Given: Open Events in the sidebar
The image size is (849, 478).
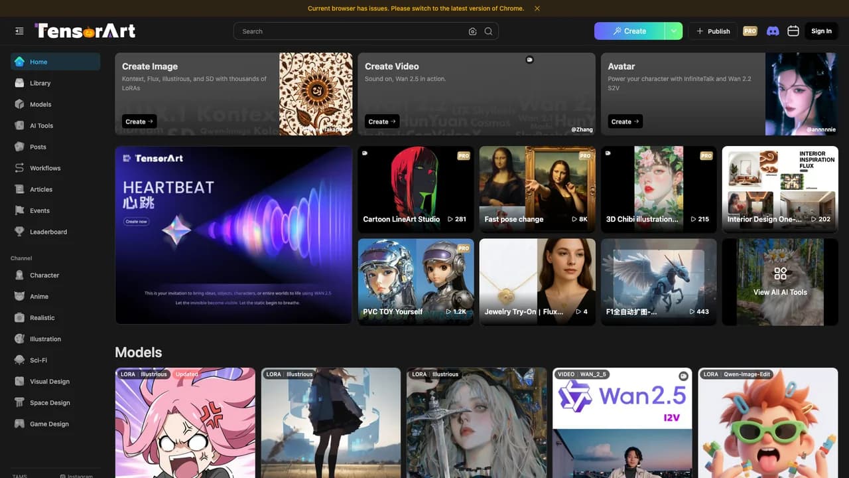Looking at the screenshot, I should (55, 210).
